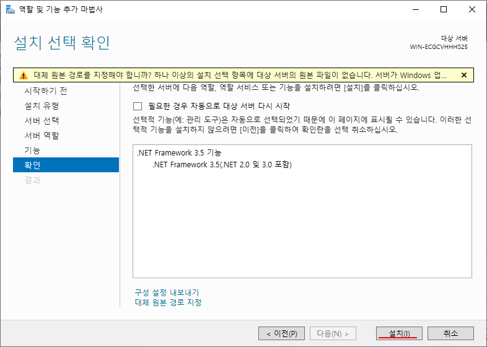This screenshot has width=487, height=347.
Task: Click the 설치 선택 확인 heading
Action: click(x=62, y=43)
